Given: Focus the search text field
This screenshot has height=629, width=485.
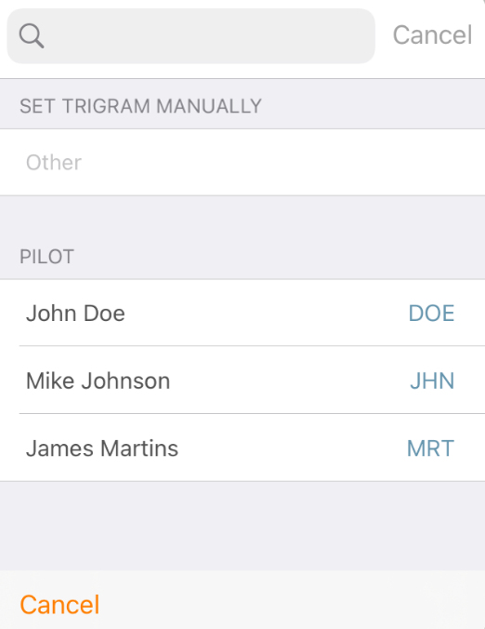Looking at the screenshot, I should click(191, 36).
